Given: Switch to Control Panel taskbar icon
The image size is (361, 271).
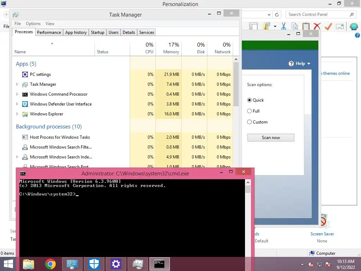Looking at the screenshot, I should coord(72,264).
